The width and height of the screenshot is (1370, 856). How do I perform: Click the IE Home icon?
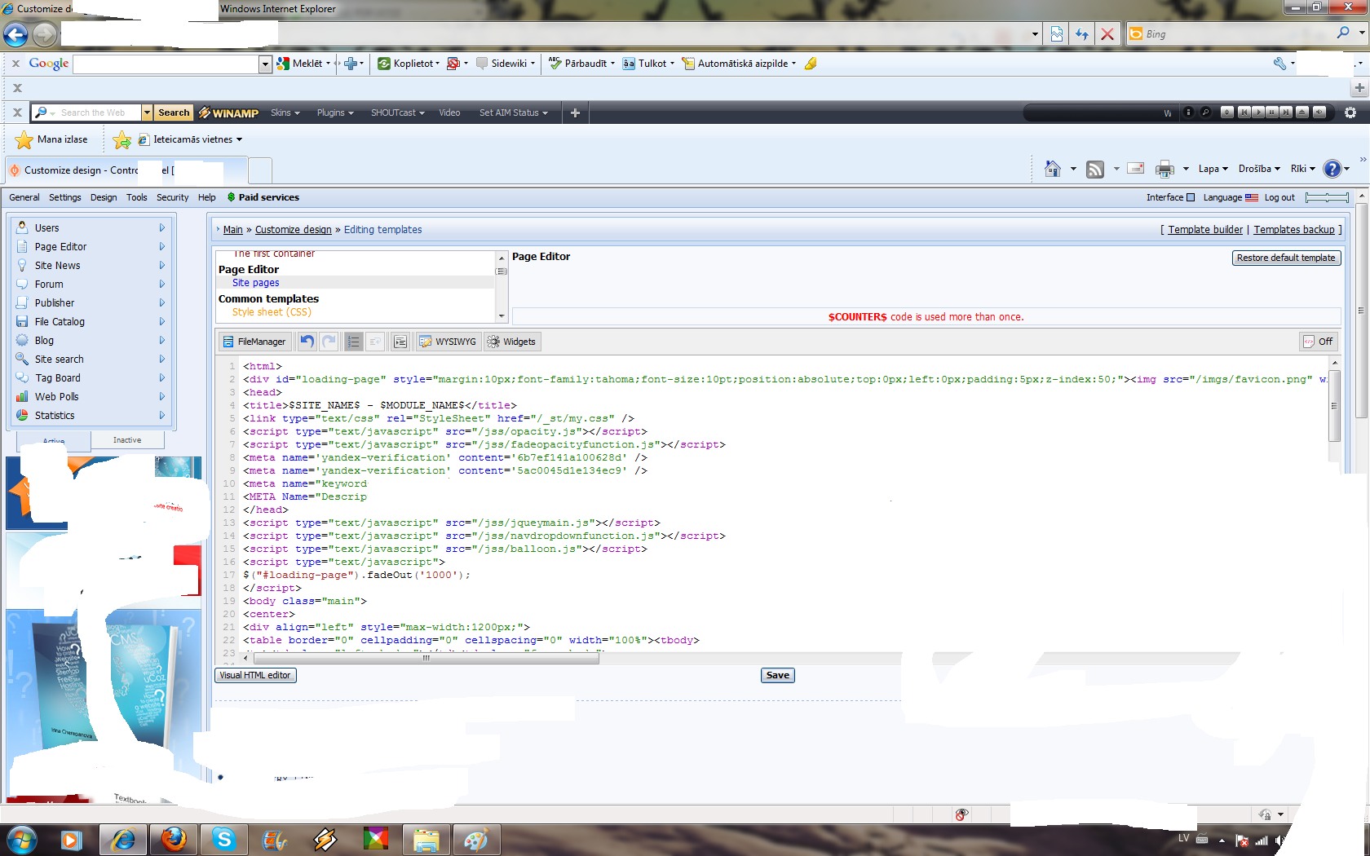click(1053, 169)
